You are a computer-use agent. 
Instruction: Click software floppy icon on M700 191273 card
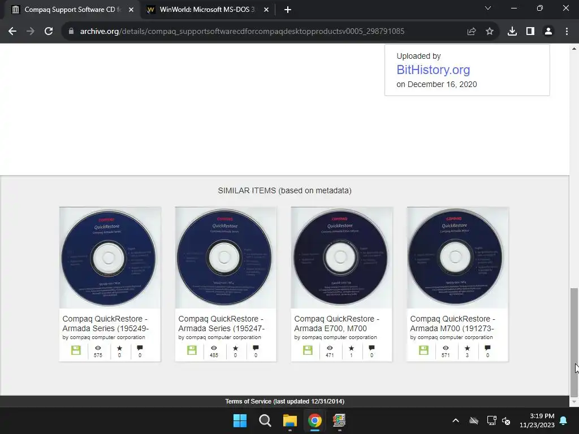(424, 350)
